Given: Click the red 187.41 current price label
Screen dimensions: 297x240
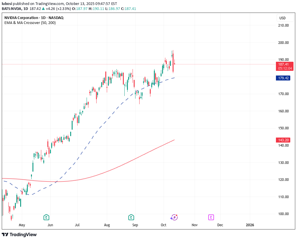Looking at the screenshot, I should coord(283,64).
